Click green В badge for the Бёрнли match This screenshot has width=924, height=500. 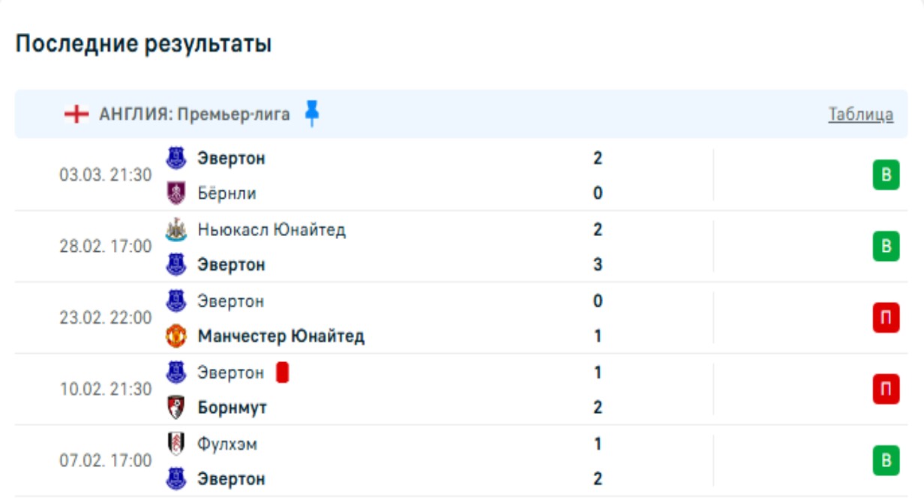pyautogui.click(x=886, y=176)
